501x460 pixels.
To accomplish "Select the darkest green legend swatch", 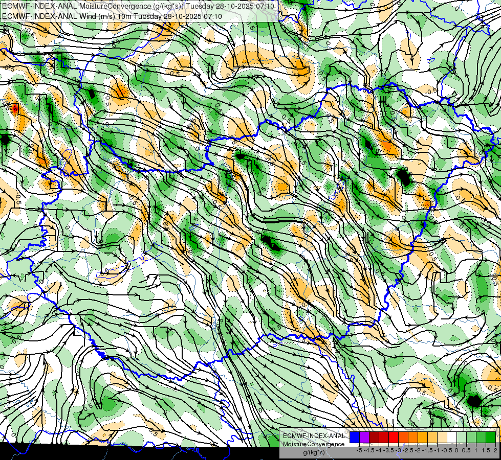I will tap(491, 437).
